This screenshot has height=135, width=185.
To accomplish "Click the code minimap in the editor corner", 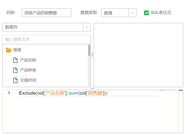I will [x=168, y=91].
